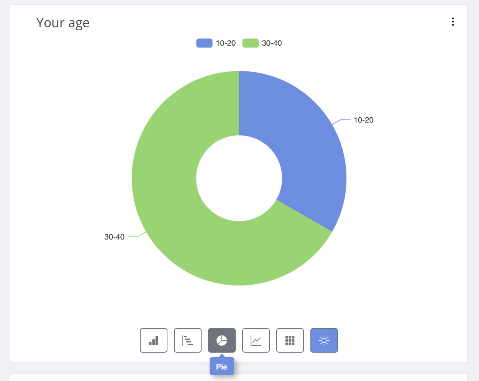
Task: Click the white center hole of the donut
Action: 239,178
